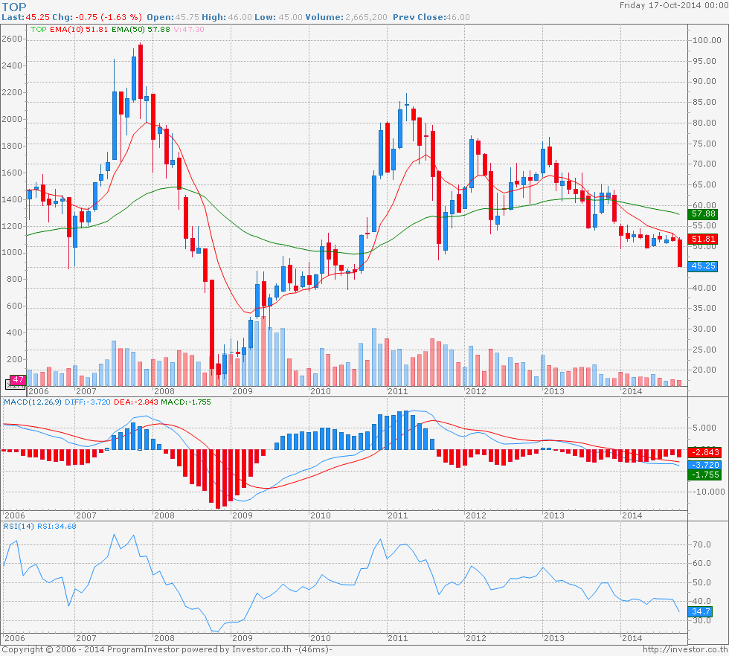
Task: Click the 5.000 MACD axis label
Action: point(704,427)
